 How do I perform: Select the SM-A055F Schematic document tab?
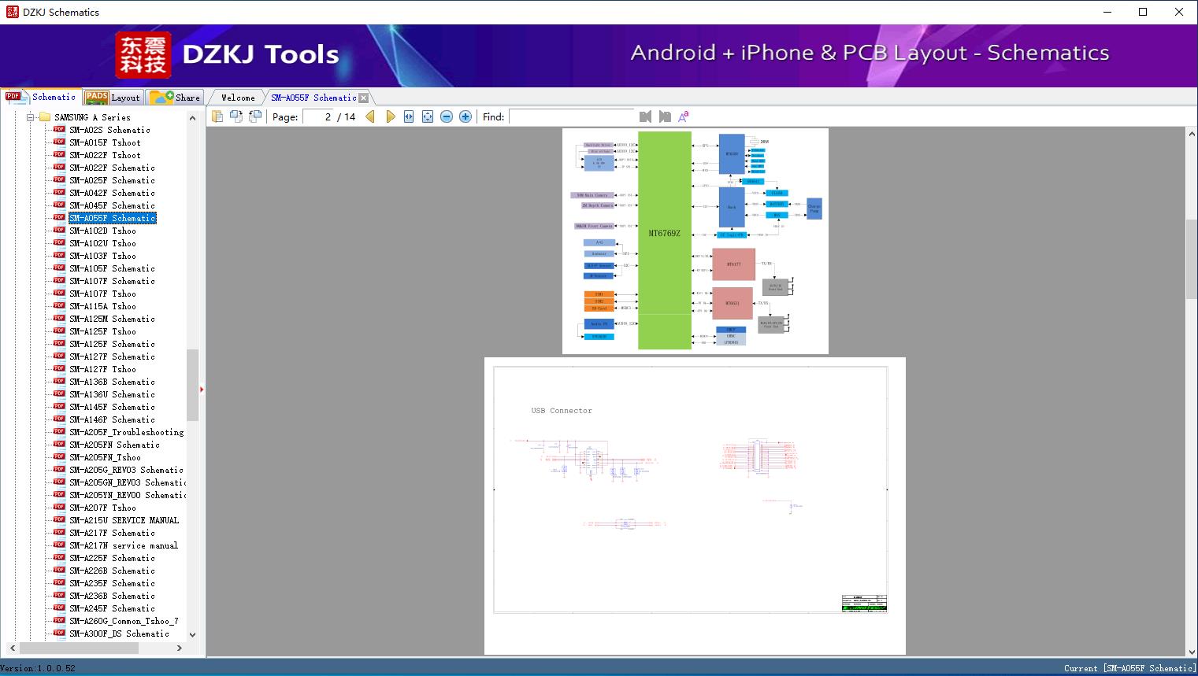313,98
